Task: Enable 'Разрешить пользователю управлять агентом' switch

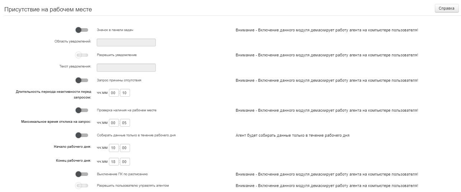Action: coord(82,186)
